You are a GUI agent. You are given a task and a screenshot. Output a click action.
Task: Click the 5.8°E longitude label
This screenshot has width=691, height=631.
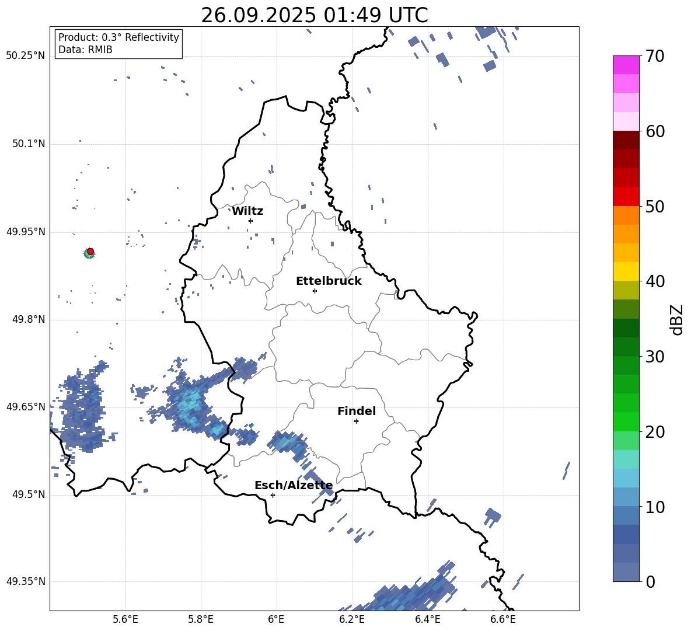pos(201,619)
